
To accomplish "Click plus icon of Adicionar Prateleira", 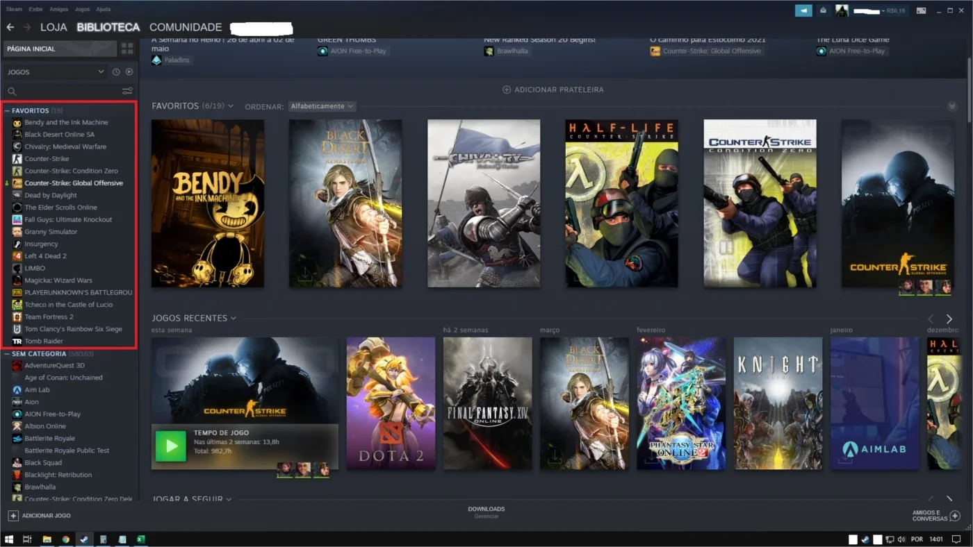I will [x=507, y=90].
